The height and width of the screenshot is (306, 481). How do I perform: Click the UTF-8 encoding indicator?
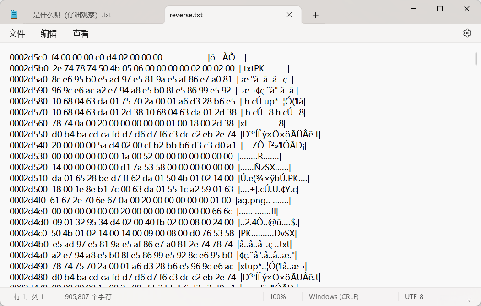pos(414,297)
